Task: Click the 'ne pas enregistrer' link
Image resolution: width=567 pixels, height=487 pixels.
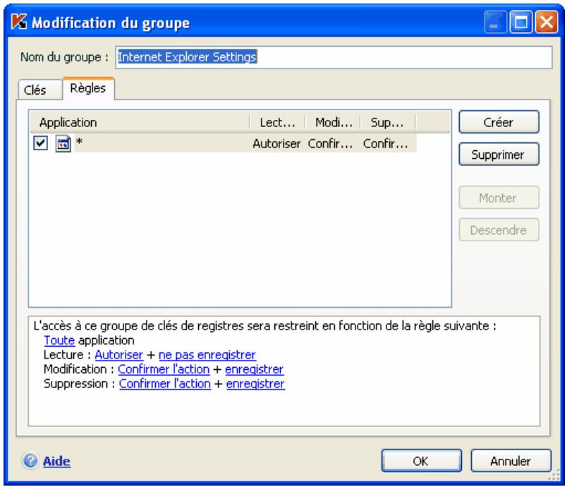Action: [x=207, y=354]
